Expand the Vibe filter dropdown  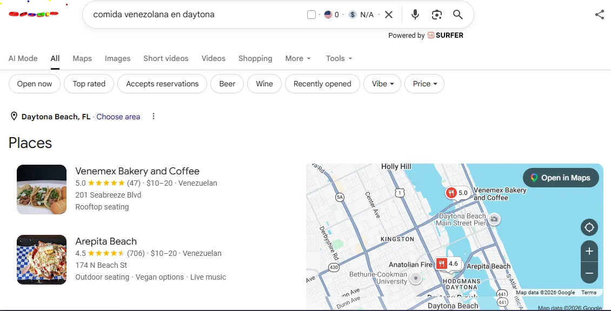(x=382, y=84)
